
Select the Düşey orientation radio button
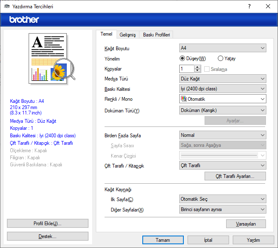(x=183, y=58)
